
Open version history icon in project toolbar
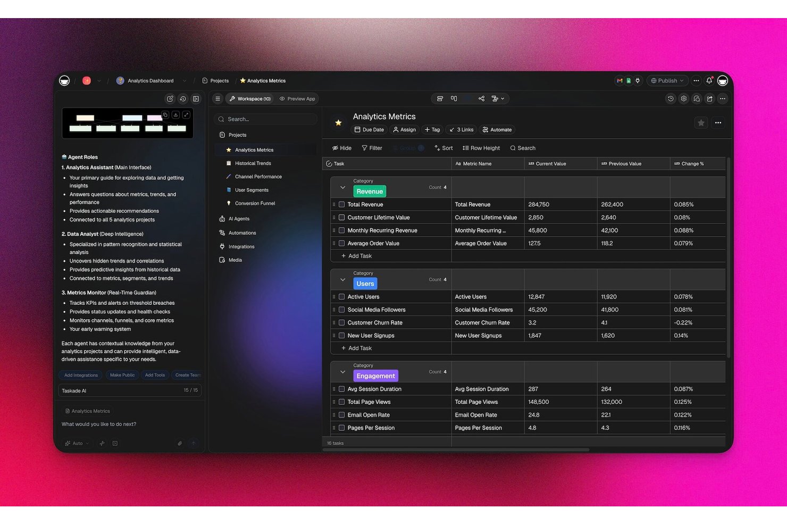click(671, 98)
